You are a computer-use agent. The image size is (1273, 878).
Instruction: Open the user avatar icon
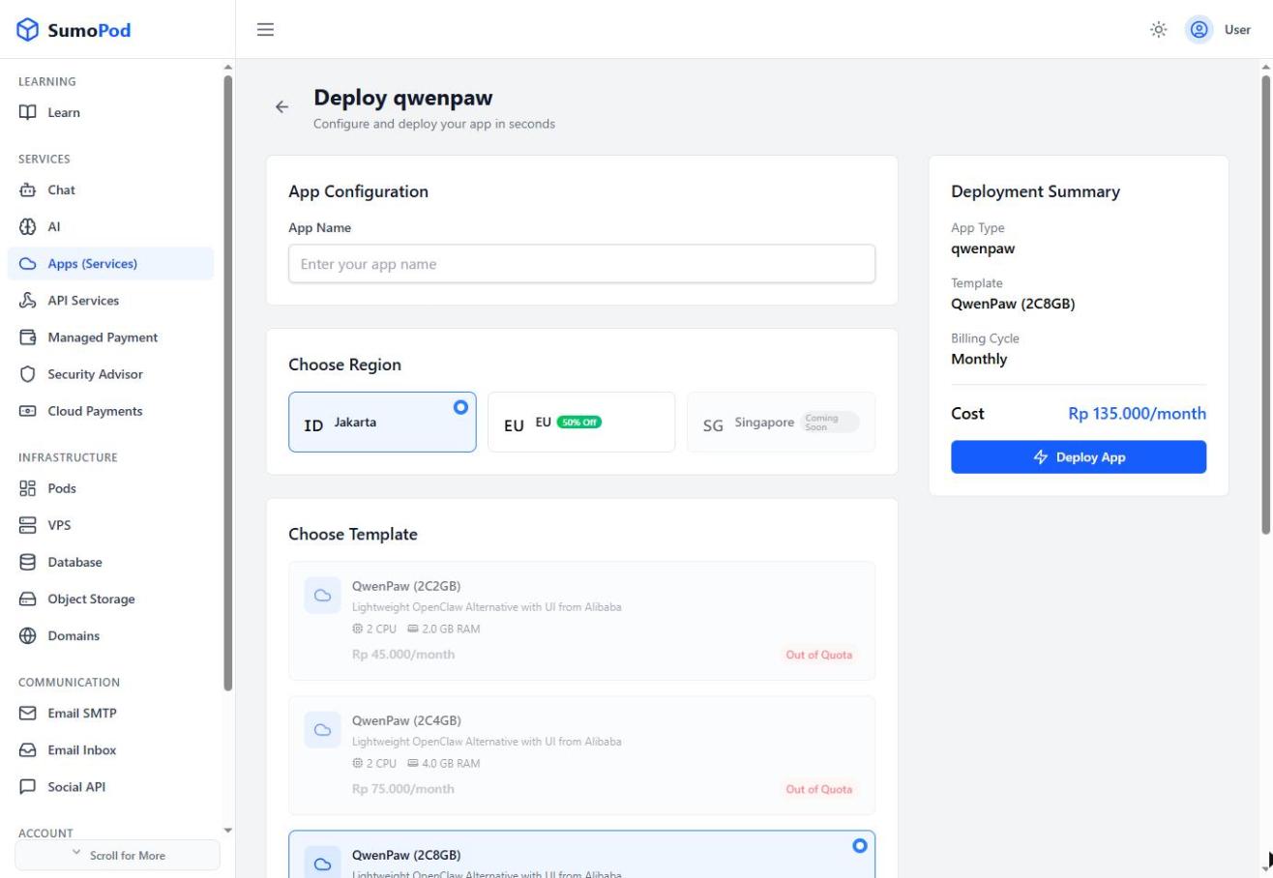(1200, 30)
